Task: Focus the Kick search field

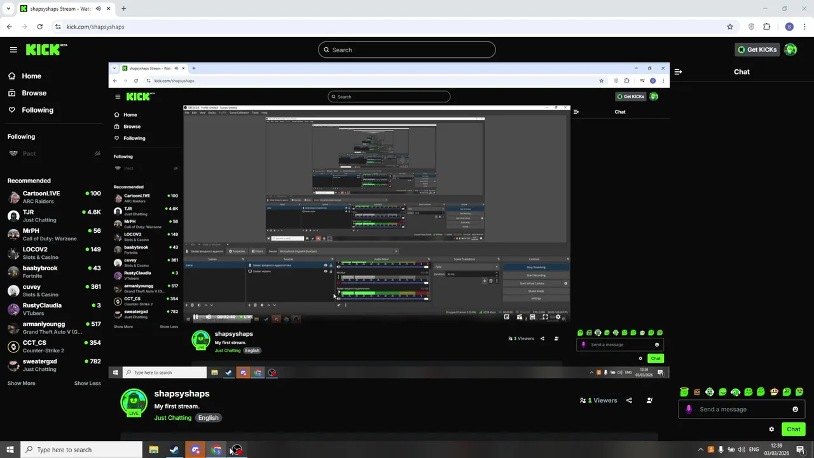Action: (x=407, y=50)
